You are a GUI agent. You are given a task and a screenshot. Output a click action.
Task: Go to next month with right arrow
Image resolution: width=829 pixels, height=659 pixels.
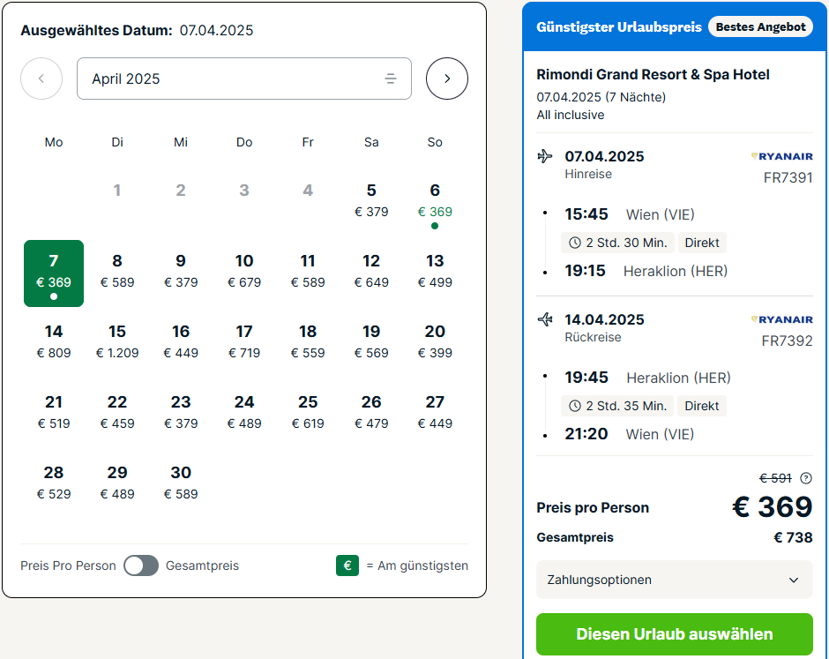point(447,79)
